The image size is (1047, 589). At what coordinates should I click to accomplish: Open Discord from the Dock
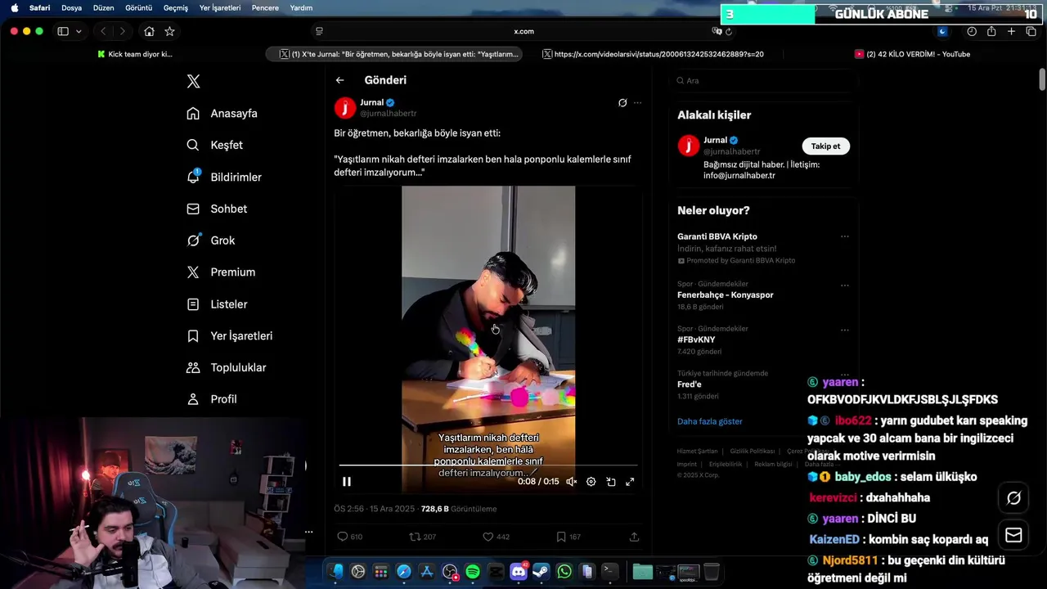[519, 572]
